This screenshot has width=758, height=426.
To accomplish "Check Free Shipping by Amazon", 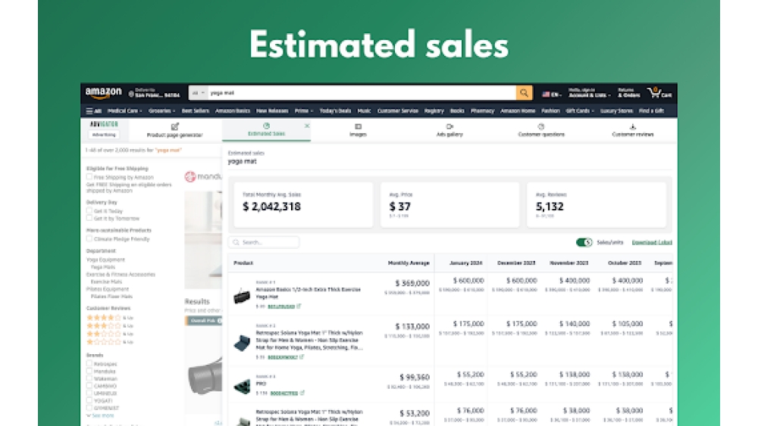I will pyautogui.click(x=89, y=177).
